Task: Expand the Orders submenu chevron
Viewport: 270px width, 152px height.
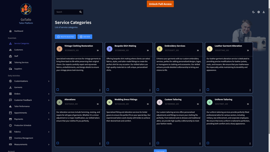Action: (49, 94)
